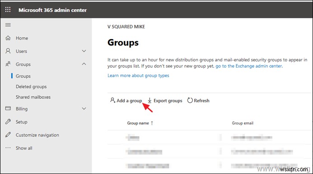The height and width of the screenshot is (174, 313).
Task: Open Deleted groups page
Action: coord(31,87)
